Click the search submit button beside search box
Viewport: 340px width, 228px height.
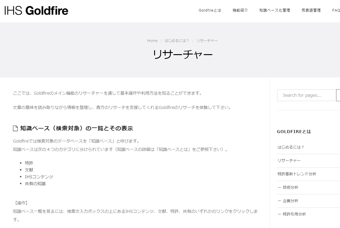point(338,95)
